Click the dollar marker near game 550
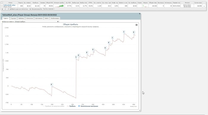The image size is (208, 115). (x=124, y=32)
